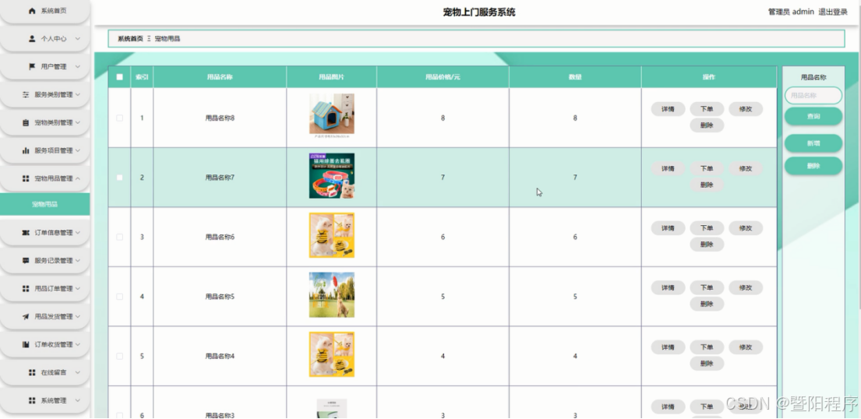Click the person icon of 个人中心

click(32, 39)
